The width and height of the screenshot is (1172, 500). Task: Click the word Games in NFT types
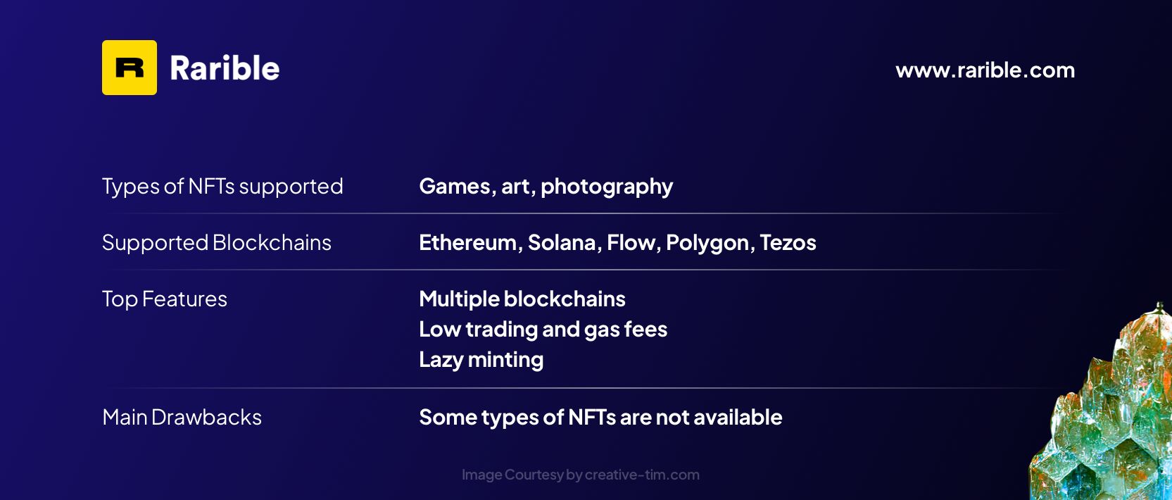click(x=455, y=186)
